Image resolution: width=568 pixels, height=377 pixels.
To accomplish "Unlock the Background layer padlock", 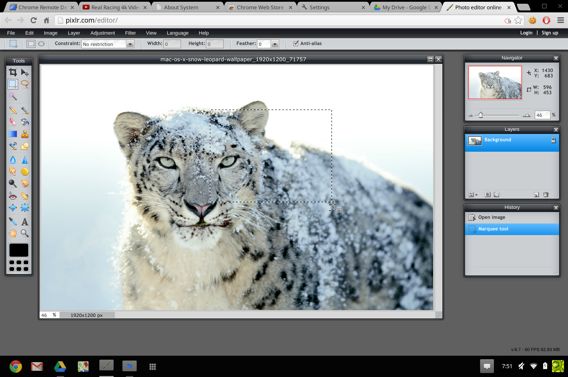I will point(553,140).
